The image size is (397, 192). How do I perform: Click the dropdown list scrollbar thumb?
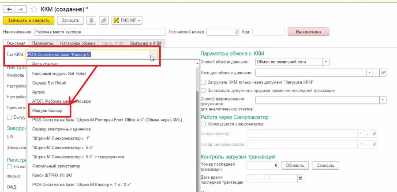[x=198, y=141]
